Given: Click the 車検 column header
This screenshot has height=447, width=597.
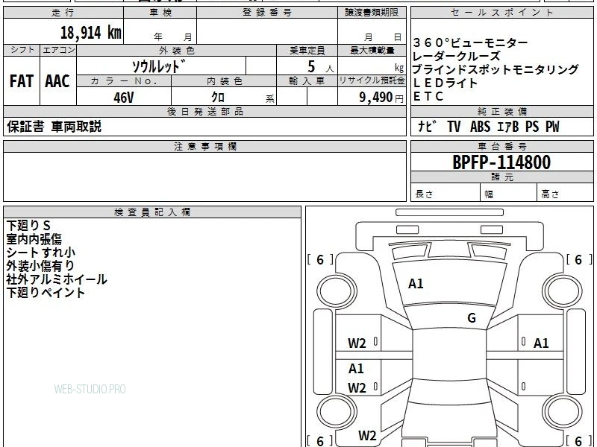Looking at the screenshot, I should point(160,13).
